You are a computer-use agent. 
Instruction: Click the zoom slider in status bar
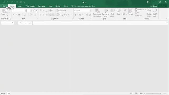tap(153, 93)
